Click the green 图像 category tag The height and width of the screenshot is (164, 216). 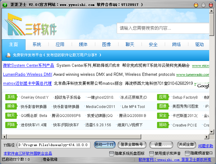coord(163,106)
